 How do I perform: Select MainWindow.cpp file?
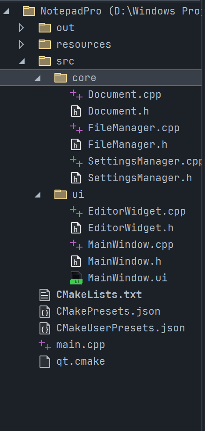130,244
